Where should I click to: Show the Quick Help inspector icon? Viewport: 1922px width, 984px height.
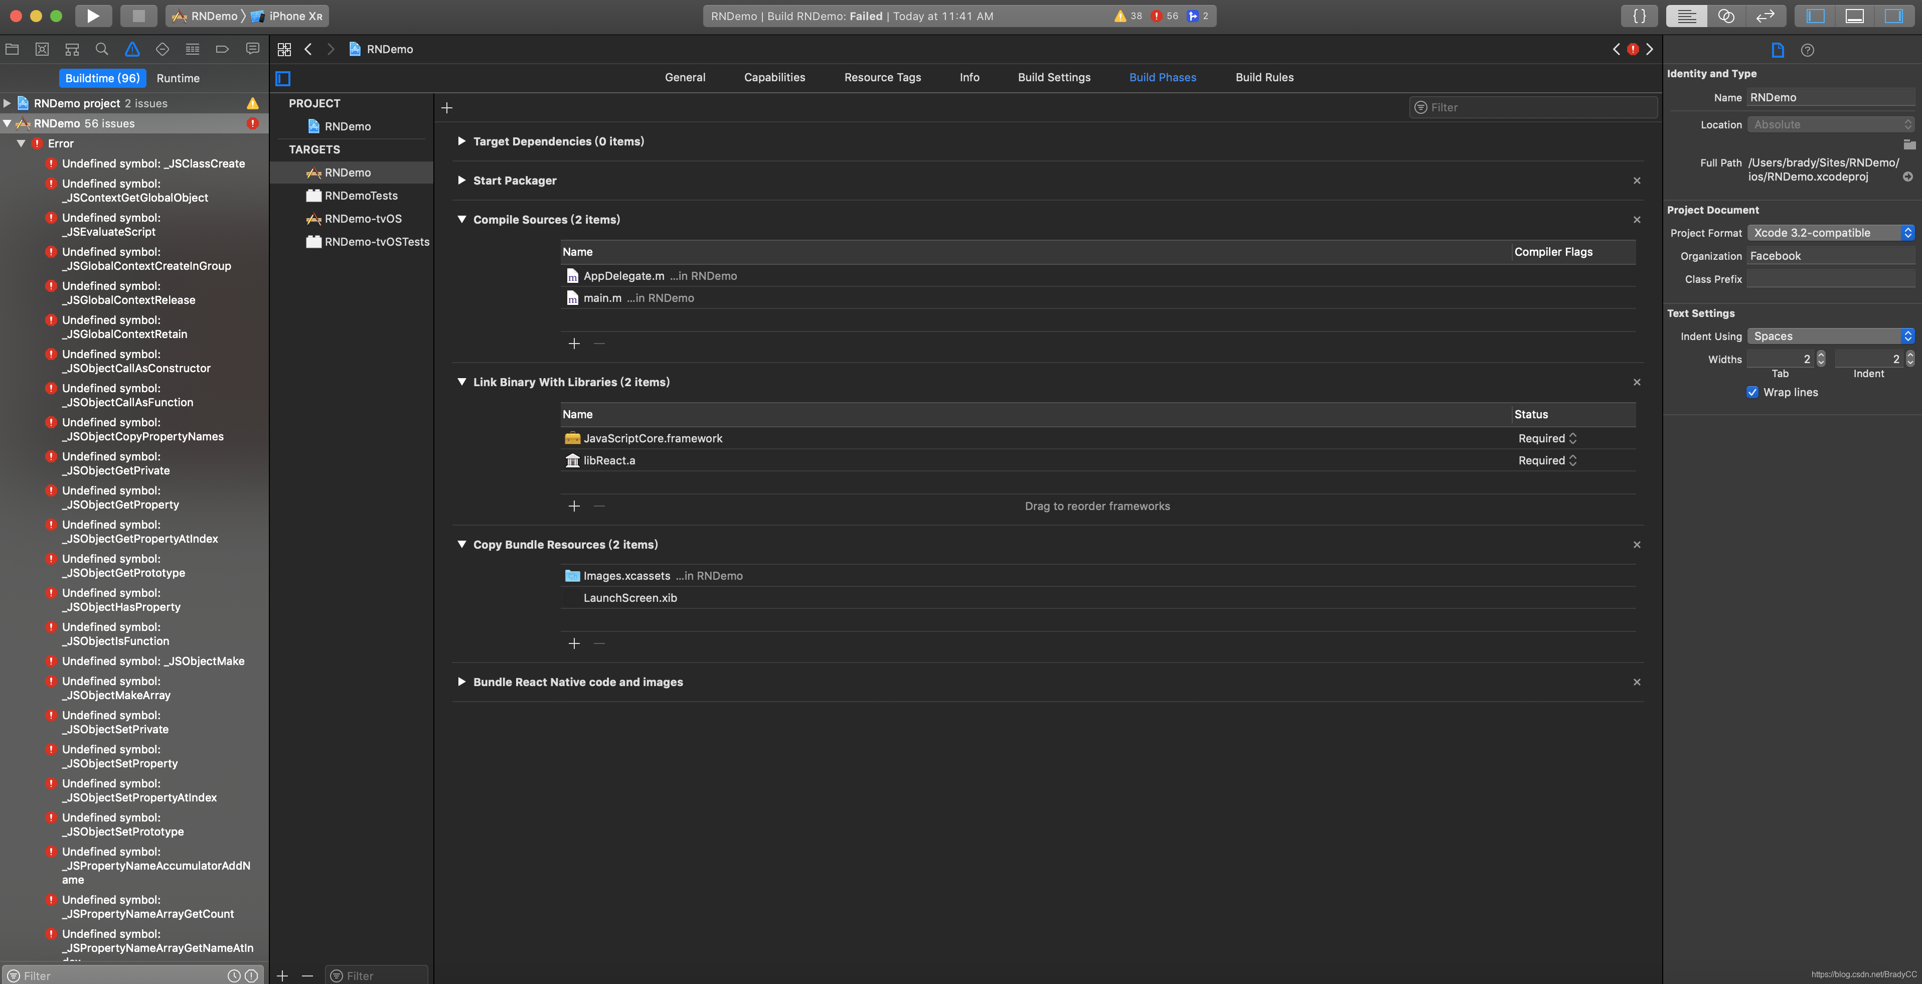[x=1807, y=50]
